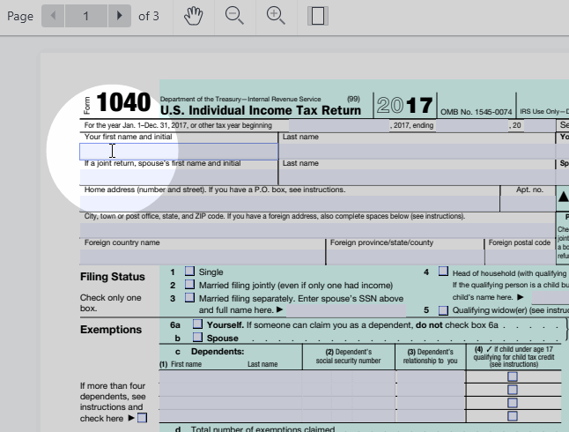Image resolution: width=569 pixels, height=432 pixels.
Task: Toggle the page layout view icon
Action: (318, 16)
